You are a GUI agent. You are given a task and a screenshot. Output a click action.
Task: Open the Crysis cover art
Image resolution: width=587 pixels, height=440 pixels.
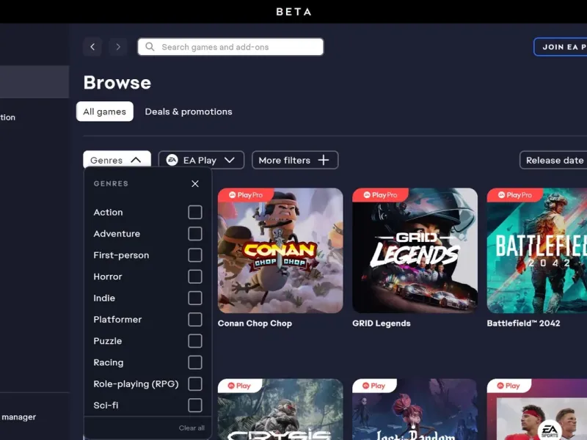coord(280,409)
